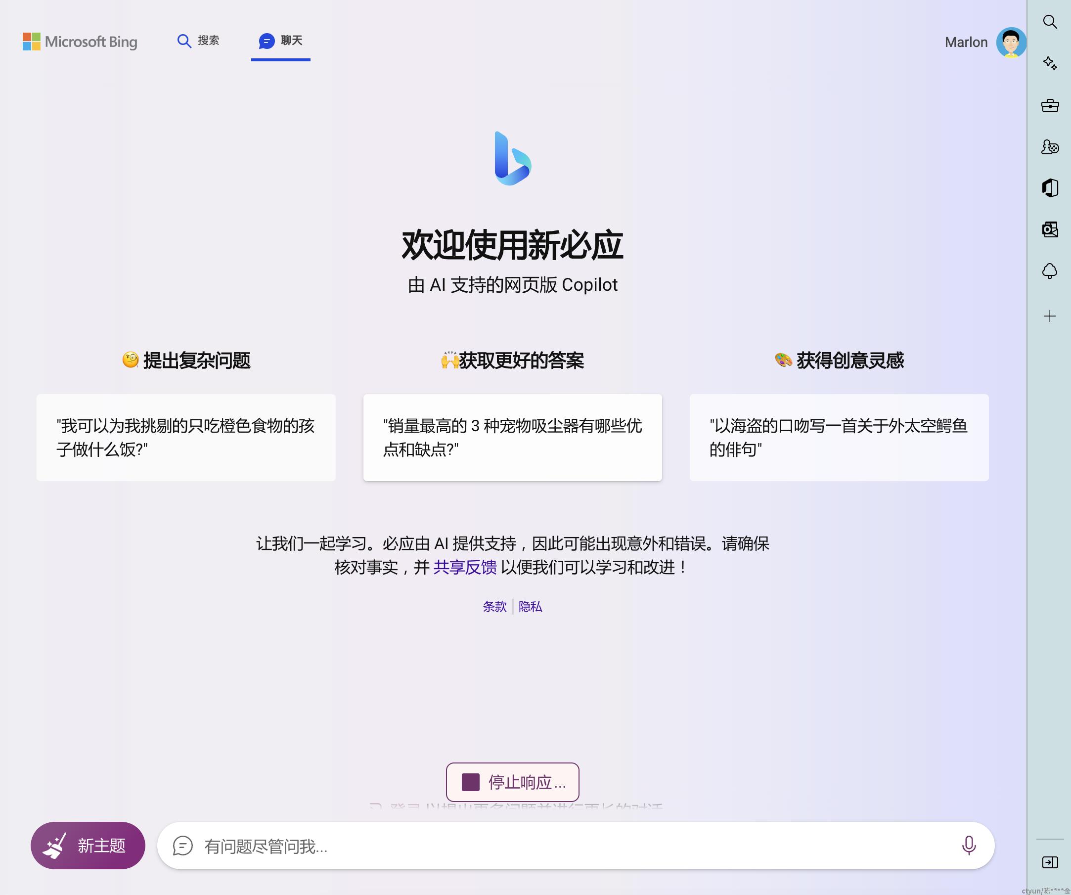Viewport: 1071px width, 895px height.
Task: Open the tree-shaped sidebar icon
Action: point(1050,271)
